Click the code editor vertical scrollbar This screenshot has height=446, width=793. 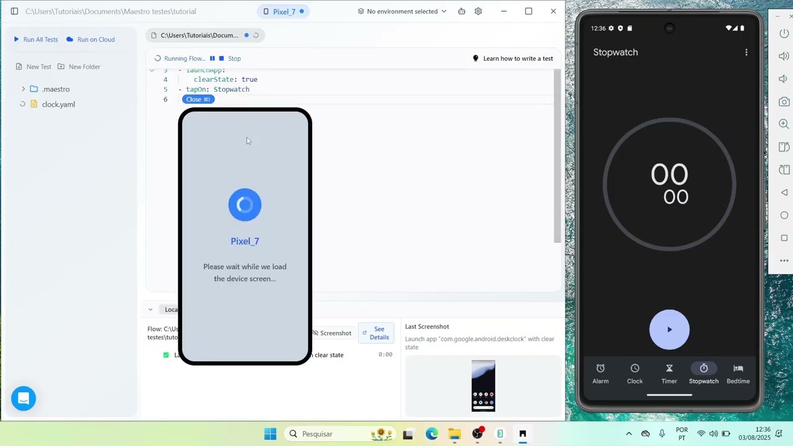click(x=557, y=156)
